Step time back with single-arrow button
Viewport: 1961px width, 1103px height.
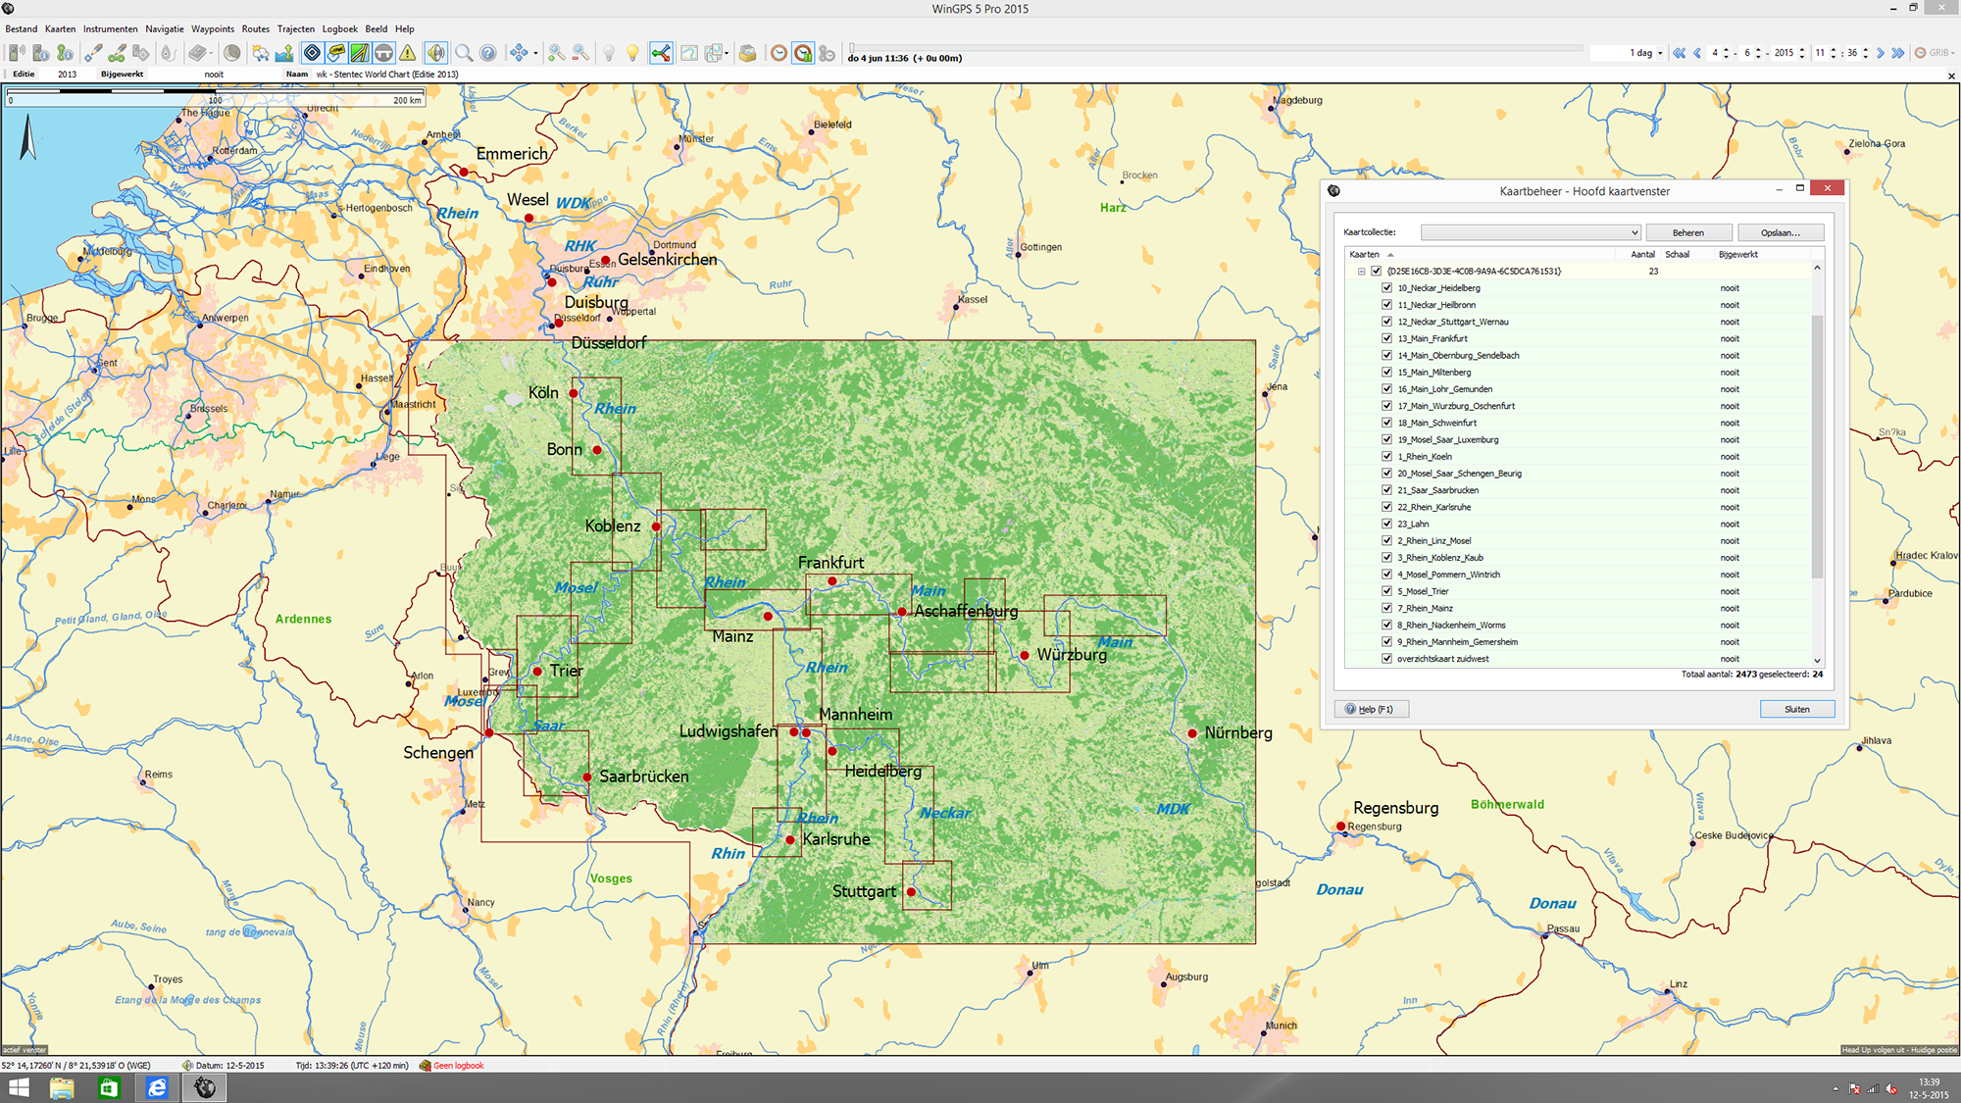coord(1697,53)
